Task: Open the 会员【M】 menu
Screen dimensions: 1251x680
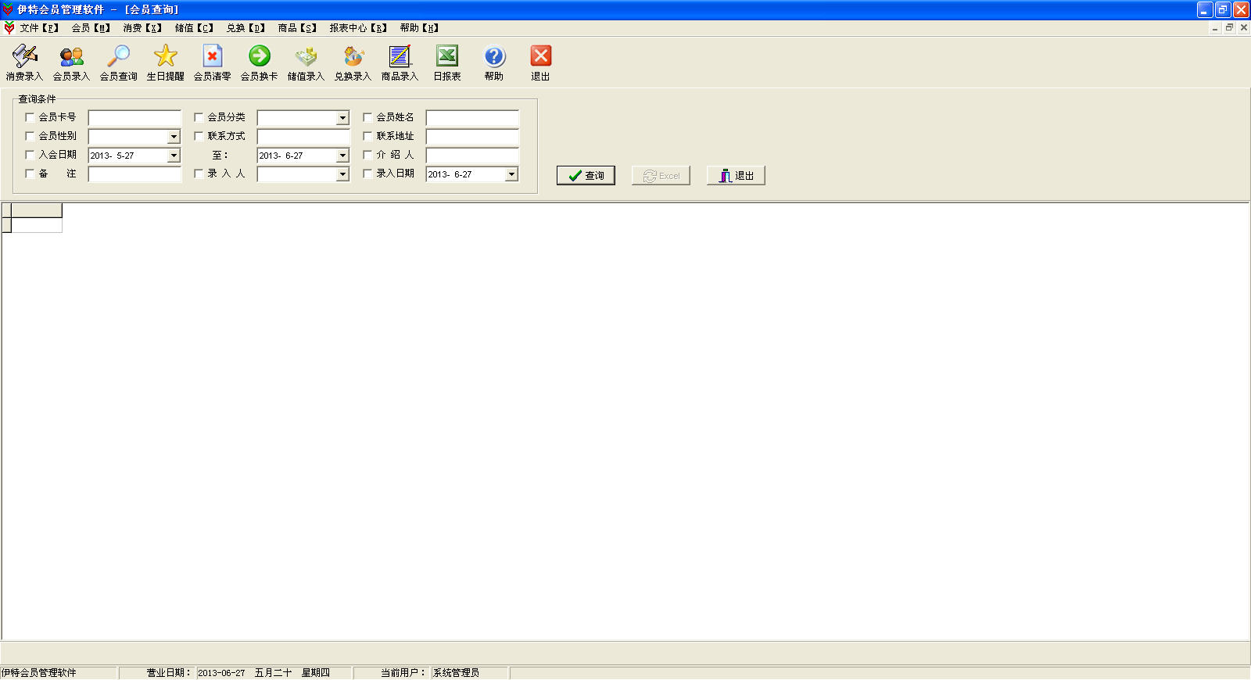Action: [91, 28]
